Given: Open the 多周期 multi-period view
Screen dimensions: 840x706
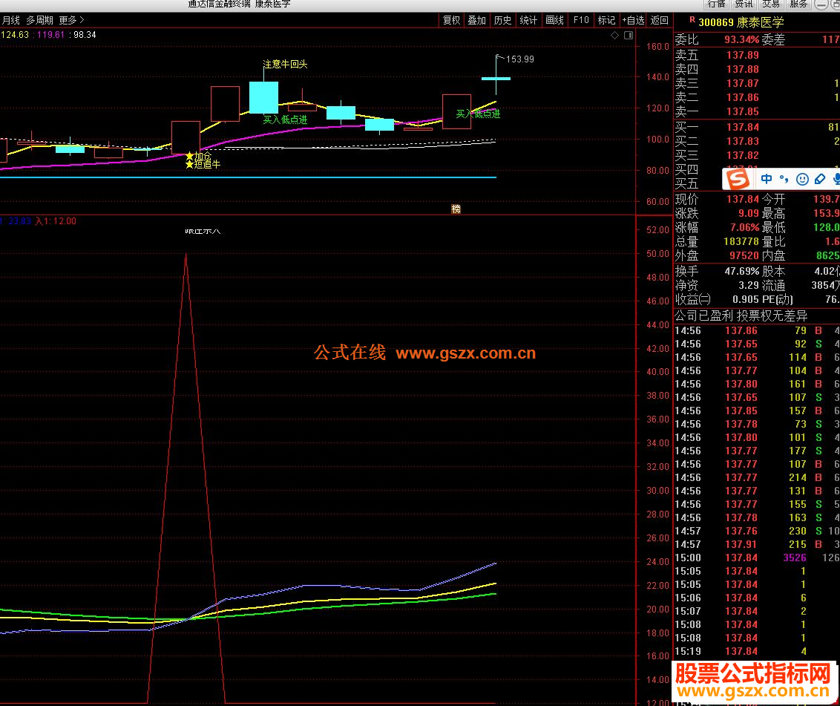Looking at the screenshot, I should 39,20.
